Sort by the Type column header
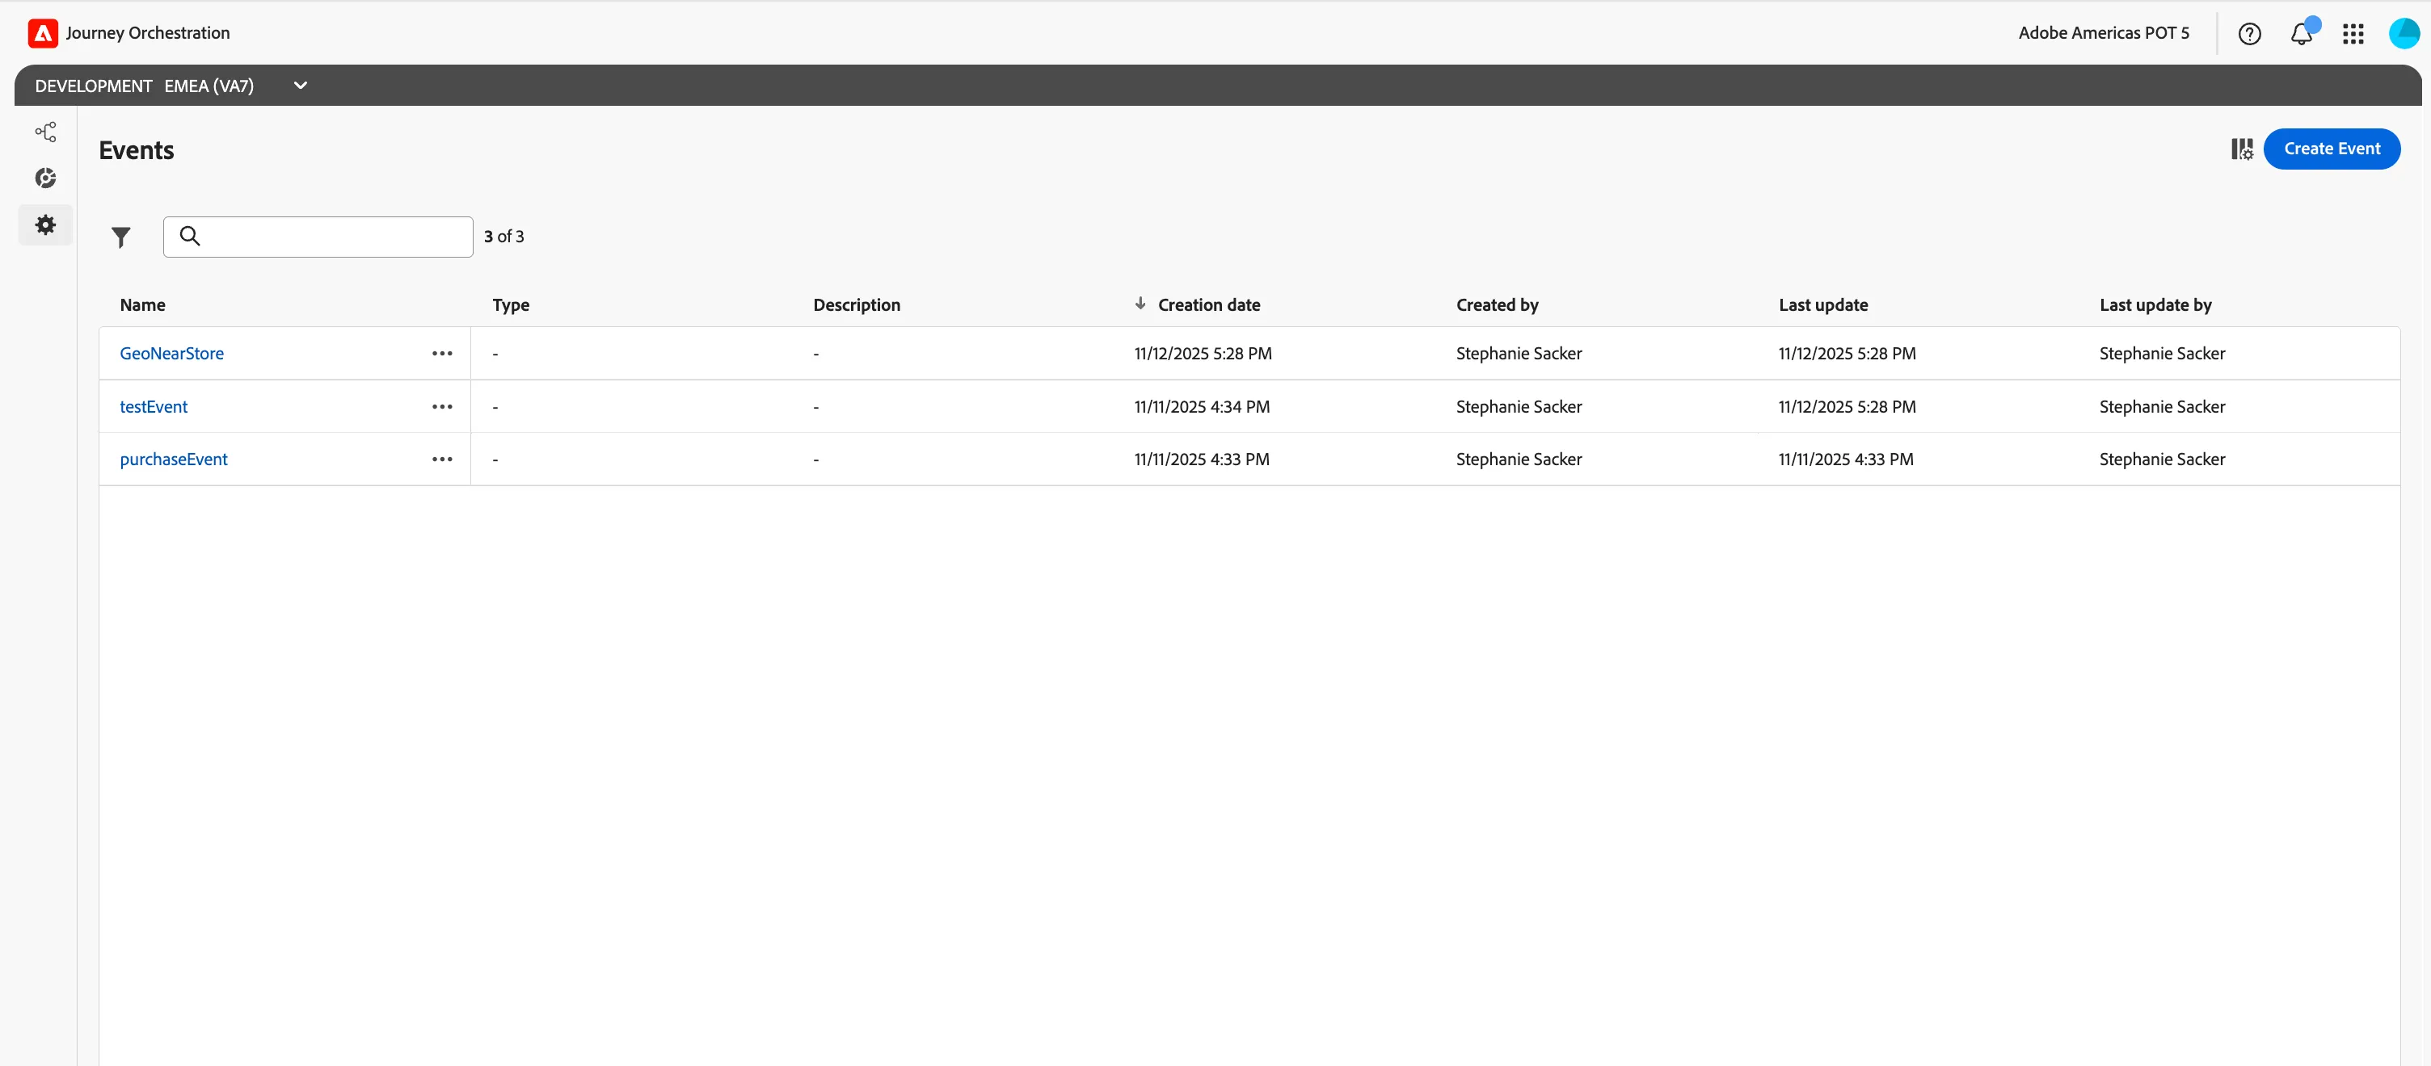This screenshot has height=1066, width=2431. coord(511,304)
